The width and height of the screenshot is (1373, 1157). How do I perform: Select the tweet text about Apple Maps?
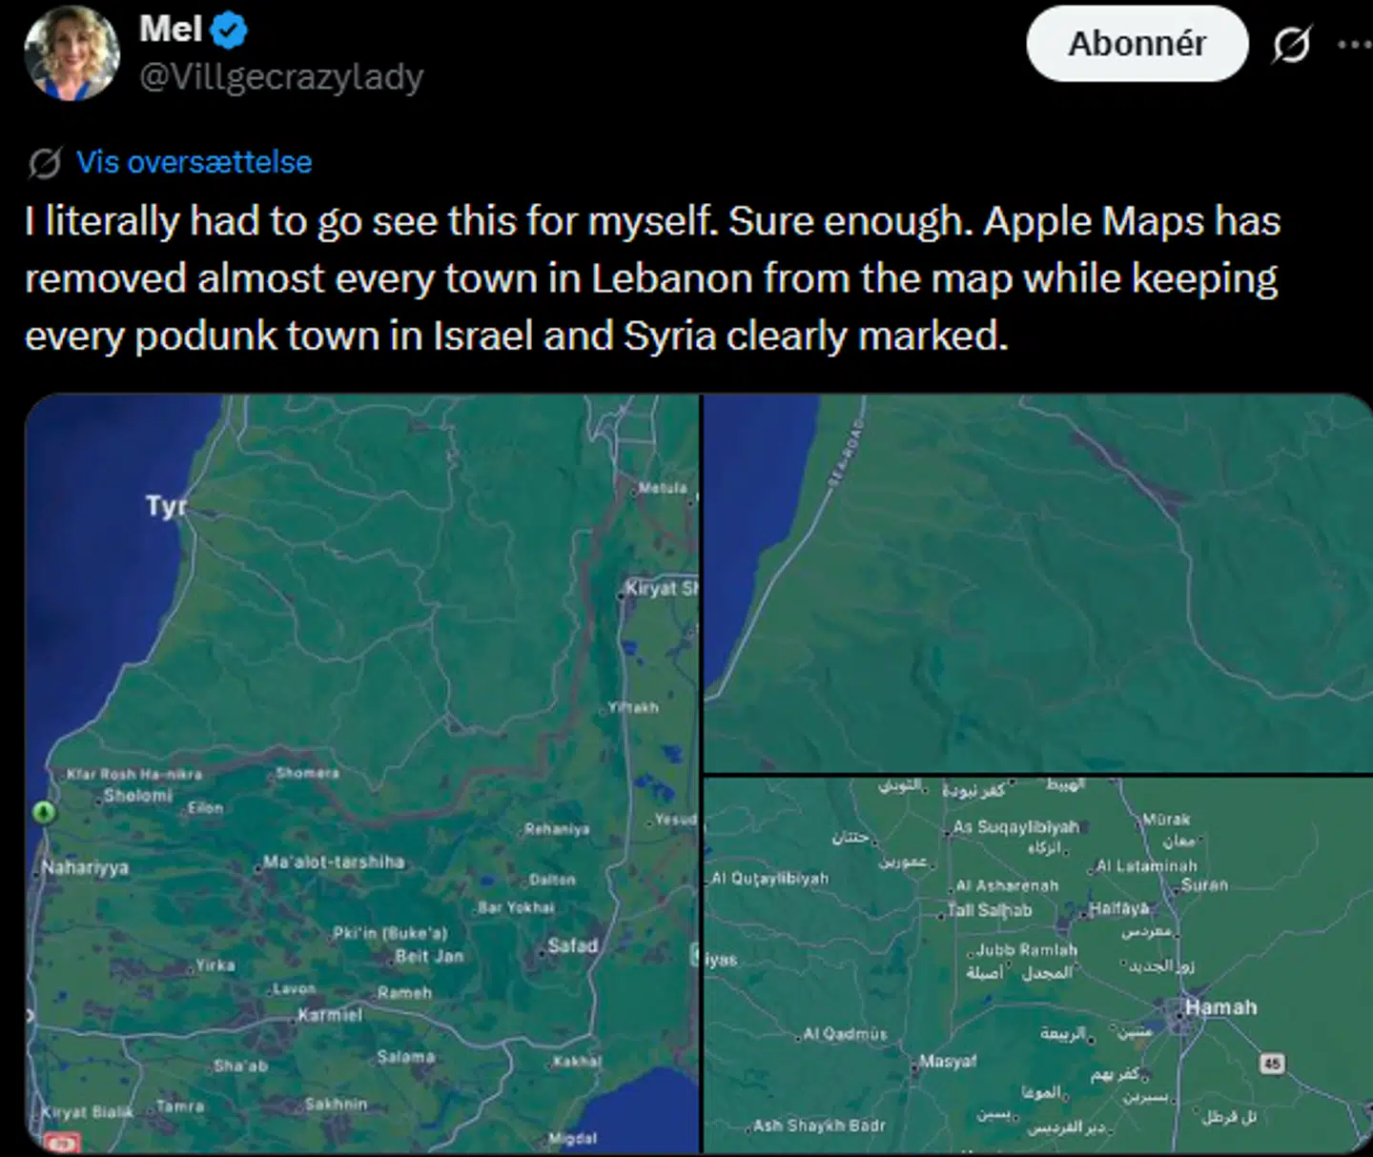(x=652, y=278)
